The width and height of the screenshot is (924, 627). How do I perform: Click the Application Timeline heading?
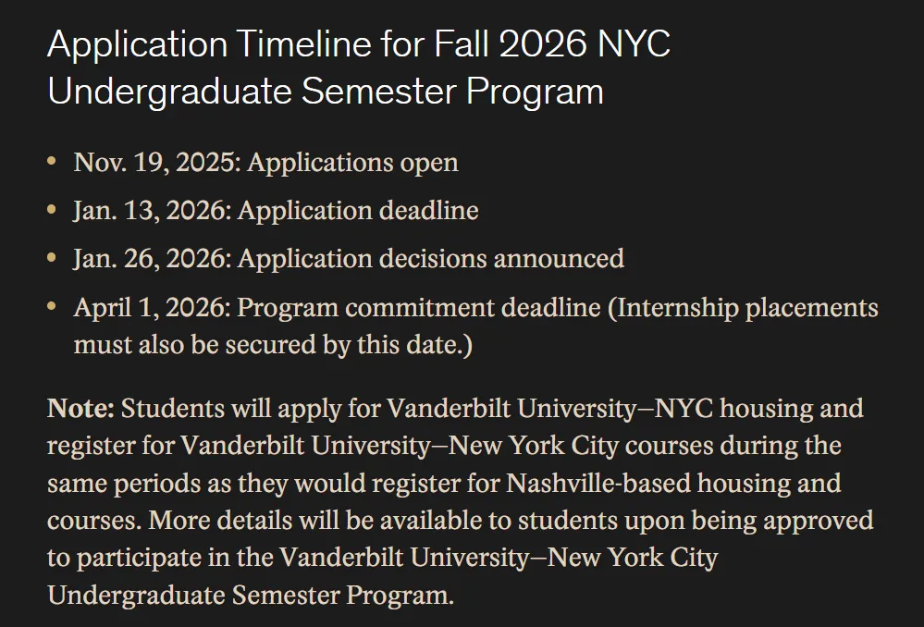click(x=358, y=45)
